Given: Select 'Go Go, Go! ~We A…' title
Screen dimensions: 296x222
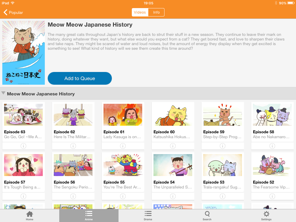Looking at the screenshot, I should click(x=23, y=137).
